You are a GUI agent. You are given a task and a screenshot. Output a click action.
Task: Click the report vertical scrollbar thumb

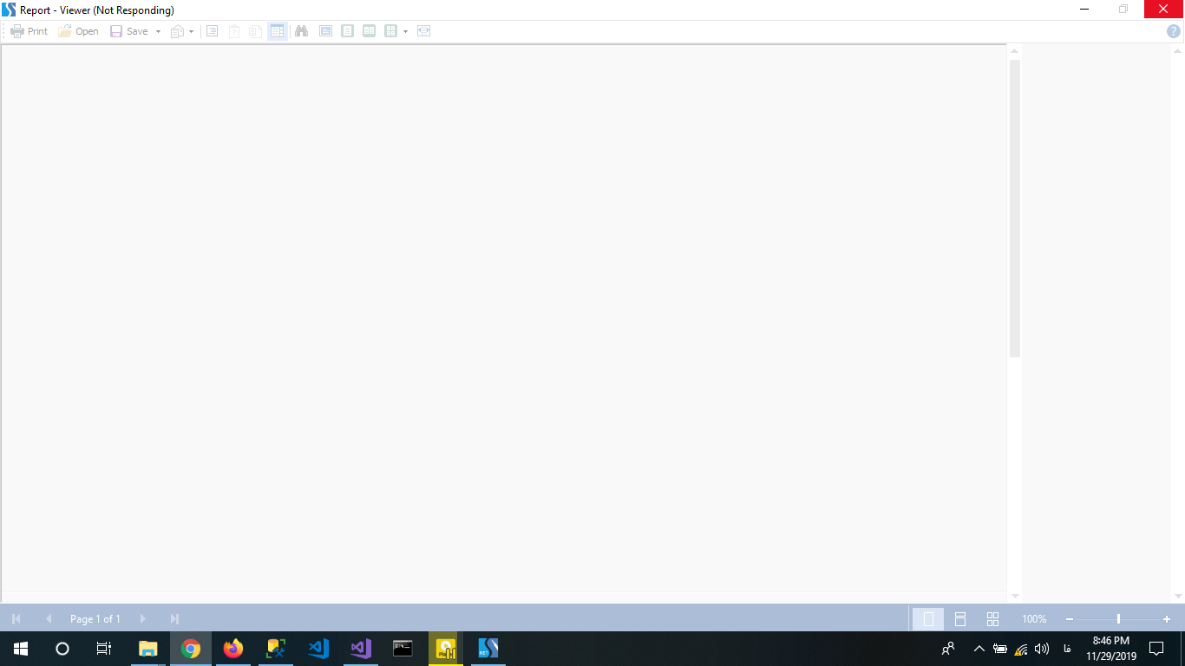pyautogui.click(x=1015, y=208)
